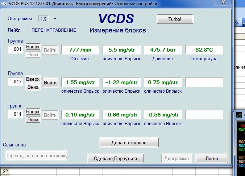Image resolution: width=245 pixels, height=176 pixels.
Task: Click the 82.8*C temperature value
Action: point(204,50)
